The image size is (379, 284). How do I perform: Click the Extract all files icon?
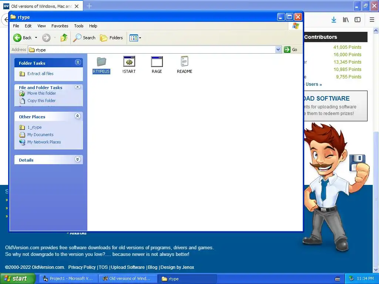click(22, 74)
